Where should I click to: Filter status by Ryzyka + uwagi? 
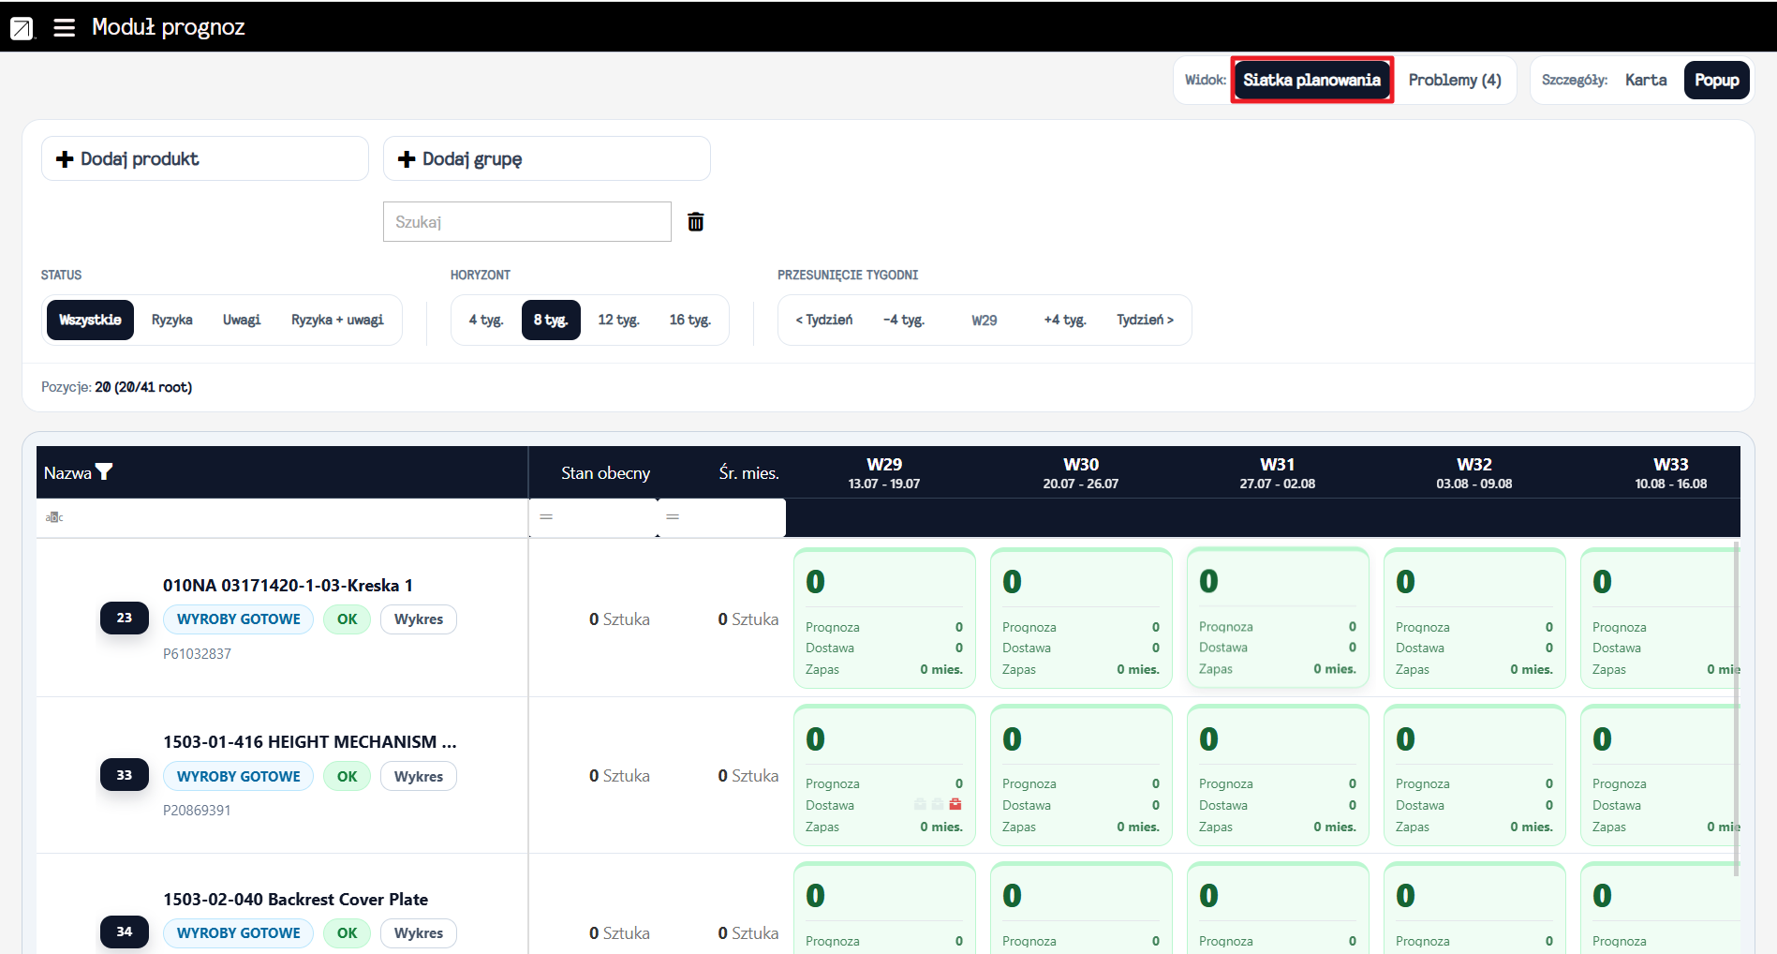click(337, 320)
